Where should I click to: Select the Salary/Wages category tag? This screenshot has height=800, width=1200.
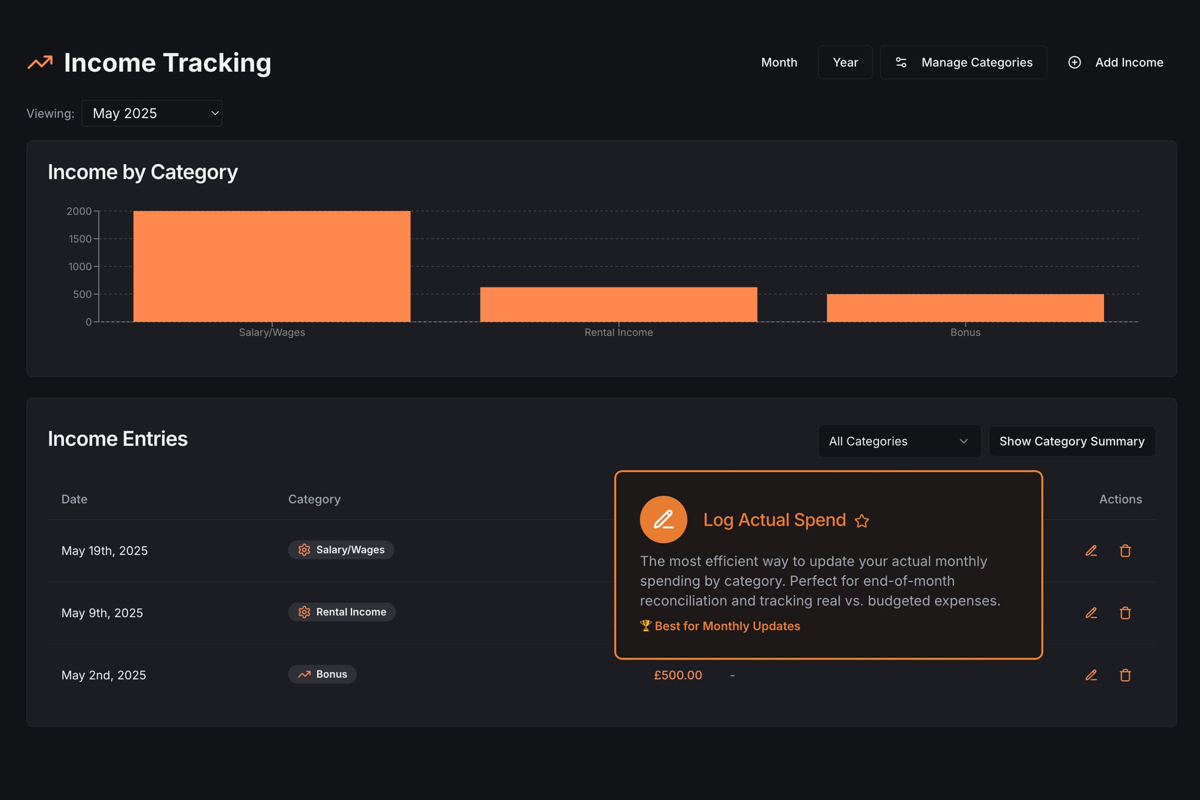click(341, 550)
